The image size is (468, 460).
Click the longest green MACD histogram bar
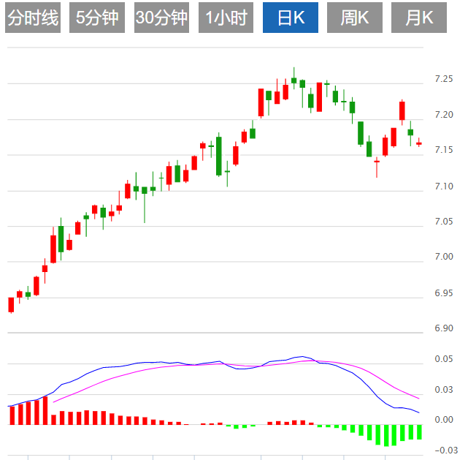click(386, 435)
